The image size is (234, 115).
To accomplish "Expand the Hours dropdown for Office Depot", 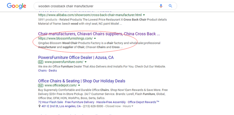I will click(128, 106).
